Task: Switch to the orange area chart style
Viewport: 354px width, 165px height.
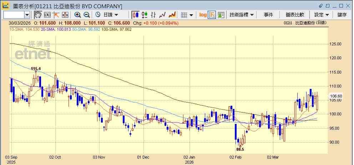Action: pyautogui.click(x=172, y=15)
